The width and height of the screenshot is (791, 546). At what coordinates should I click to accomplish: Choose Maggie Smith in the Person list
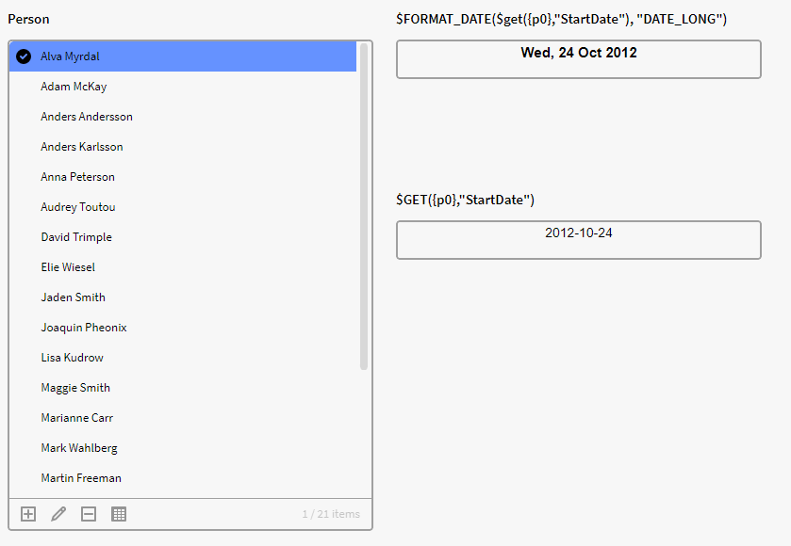(x=75, y=388)
